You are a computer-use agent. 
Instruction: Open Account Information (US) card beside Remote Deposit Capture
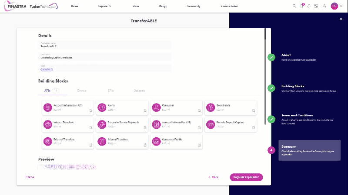176,124
